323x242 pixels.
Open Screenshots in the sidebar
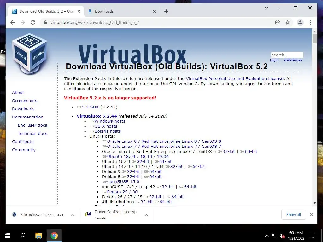25,101
